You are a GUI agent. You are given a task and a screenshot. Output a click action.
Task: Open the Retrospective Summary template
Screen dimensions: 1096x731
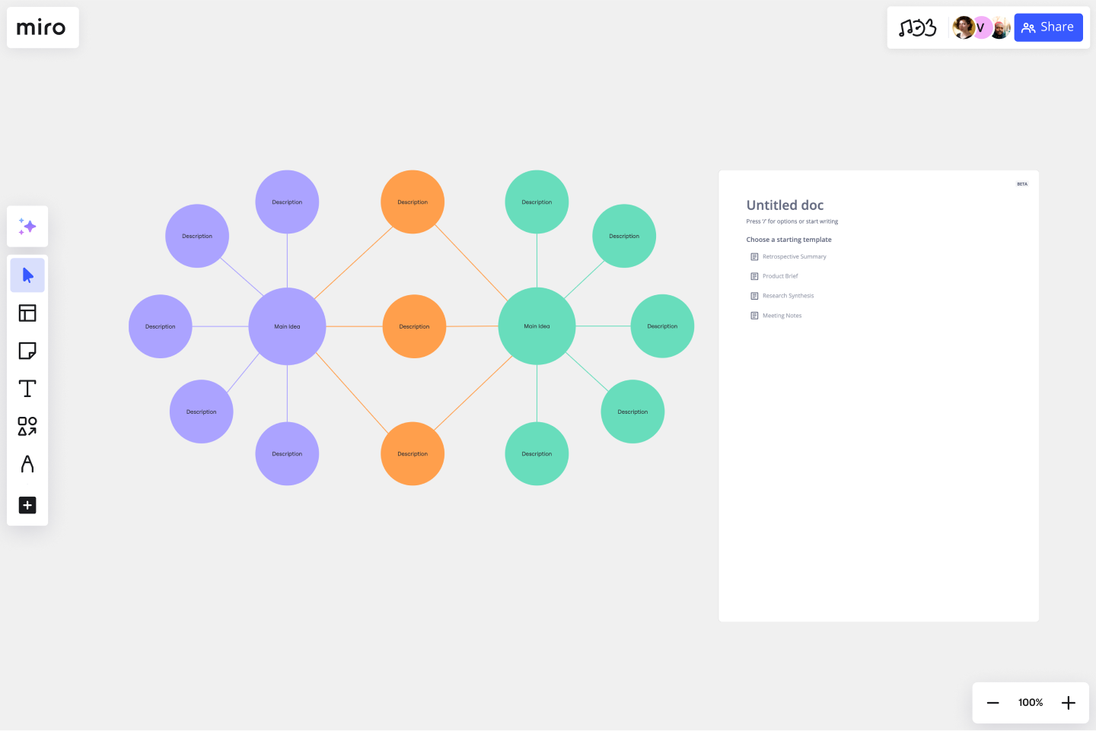coord(795,256)
